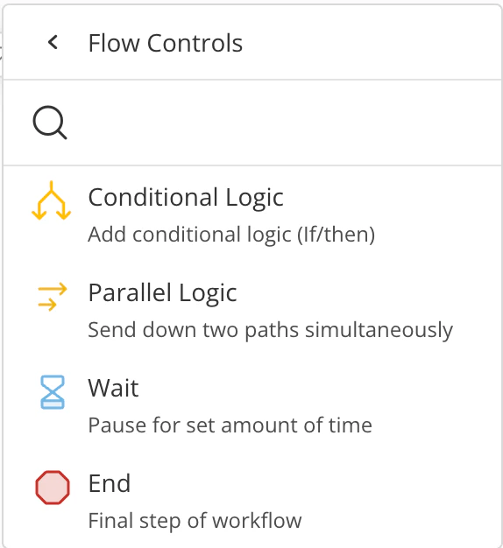This screenshot has height=548, width=503.
Task: Click the yellow Conditional Logic branch icon
Action: (52, 200)
